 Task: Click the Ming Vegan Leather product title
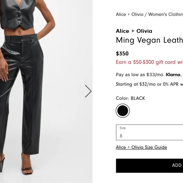(149, 40)
